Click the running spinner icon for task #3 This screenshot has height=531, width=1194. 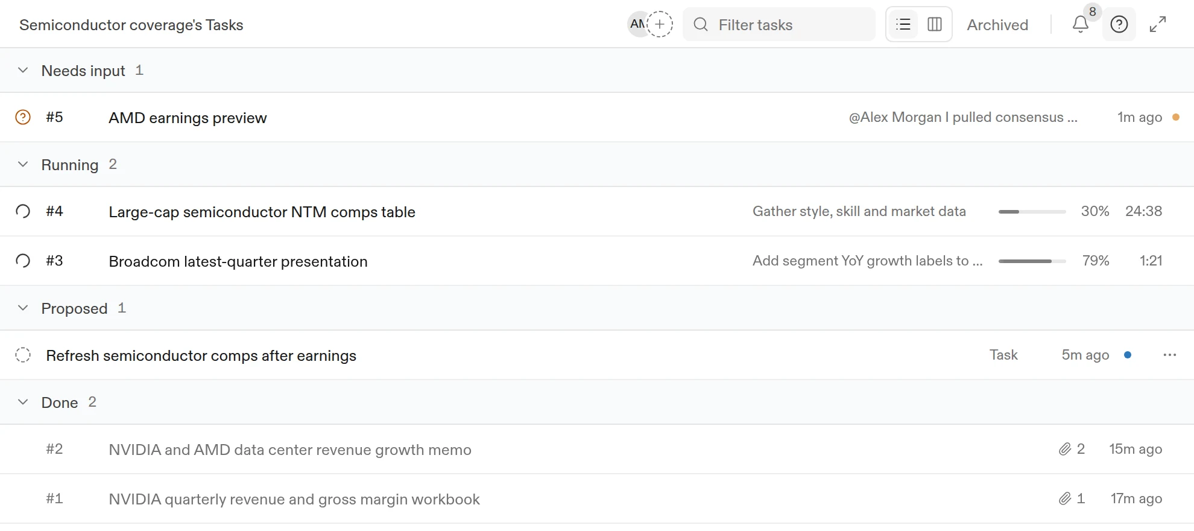23,261
